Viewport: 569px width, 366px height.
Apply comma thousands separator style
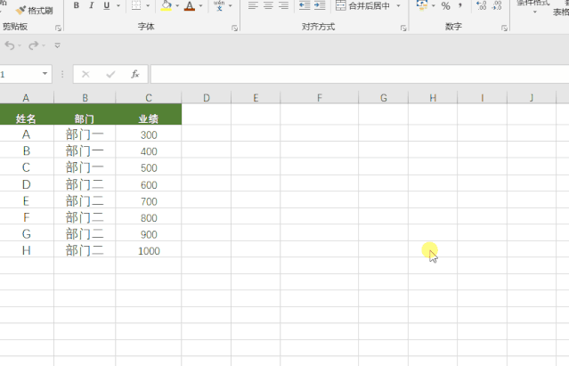pos(460,5)
